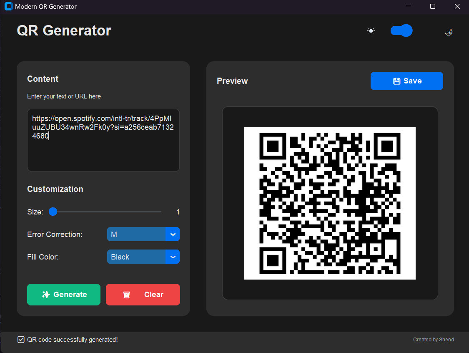This screenshot has height=353, width=469.
Task: Click the 'Customization' heading
Action: pos(55,189)
